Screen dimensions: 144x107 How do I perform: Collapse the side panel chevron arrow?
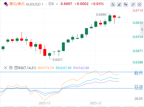pyautogui.click(x=142, y=29)
